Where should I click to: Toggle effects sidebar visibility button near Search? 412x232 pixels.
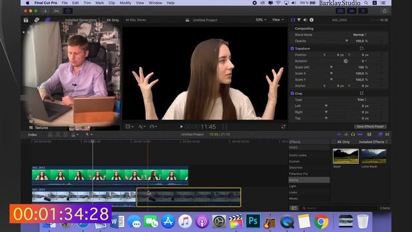pos(294,208)
